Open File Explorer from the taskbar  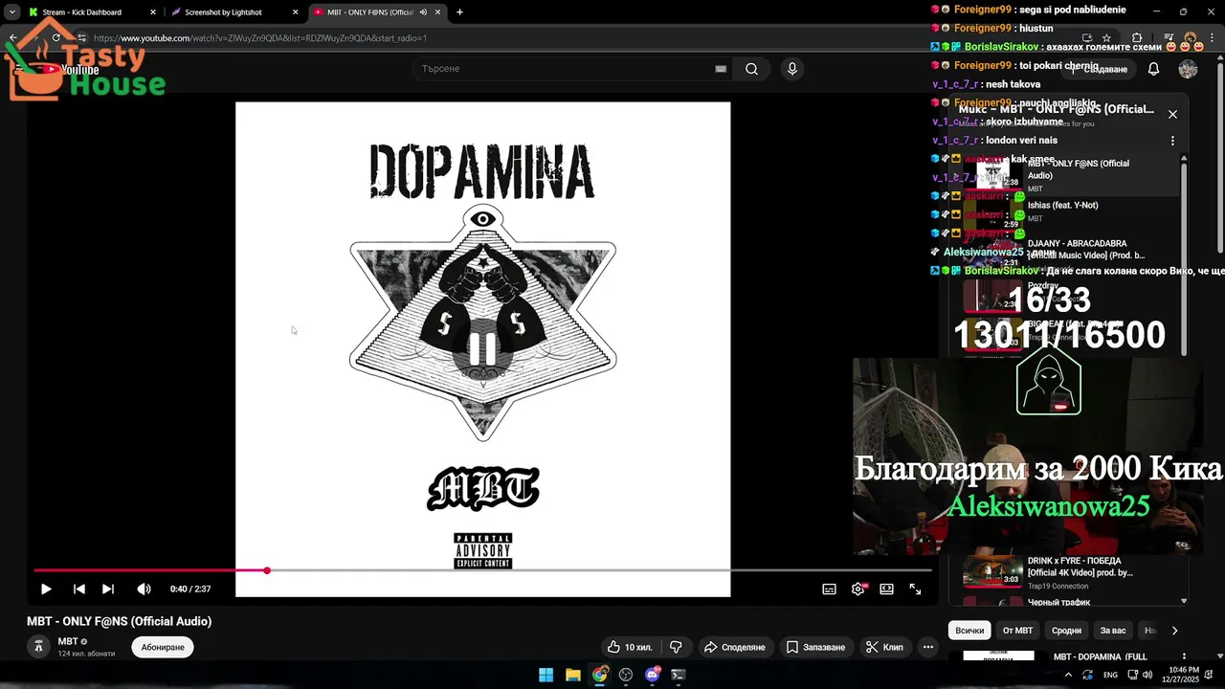[x=572, y=675]
